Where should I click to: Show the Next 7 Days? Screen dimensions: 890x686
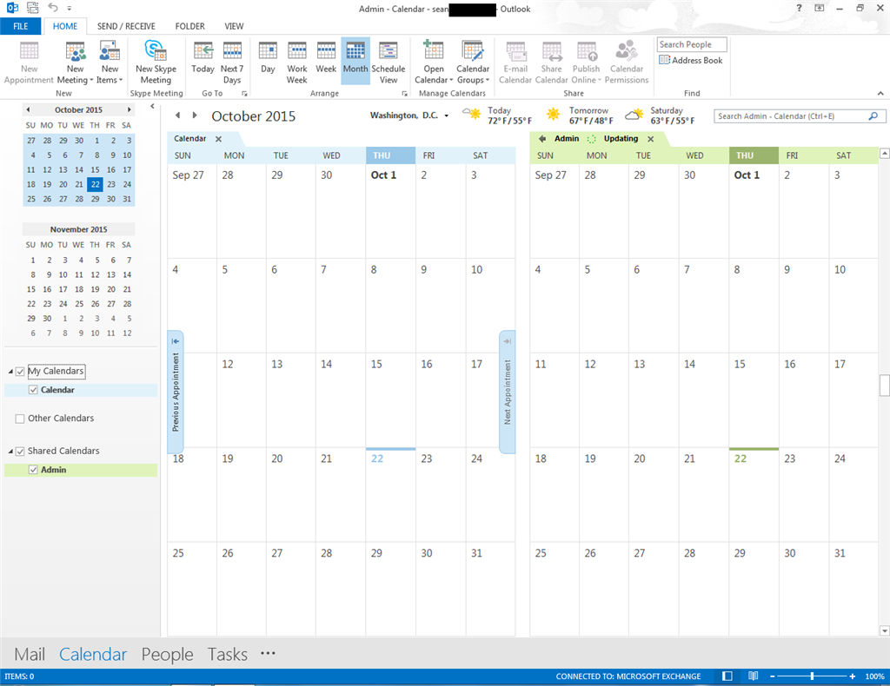coord(231,63)
